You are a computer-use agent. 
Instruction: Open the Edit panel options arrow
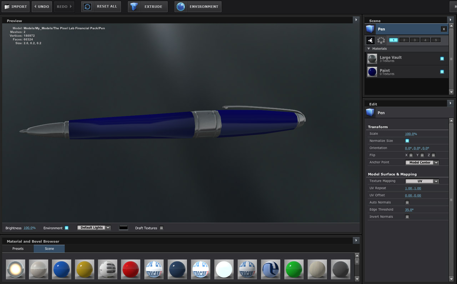tap(450, 103)
